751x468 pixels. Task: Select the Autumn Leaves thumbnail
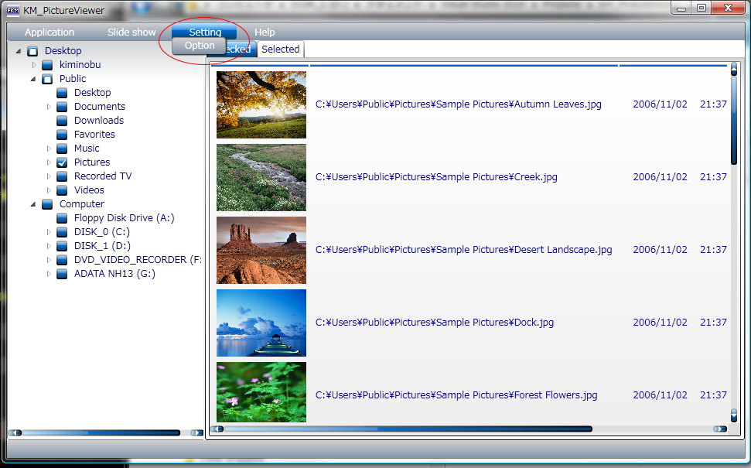coord(261,104)
